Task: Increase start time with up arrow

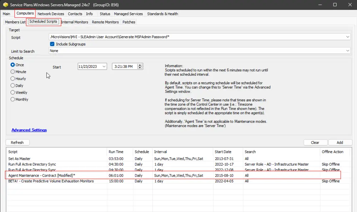Action: pyautogui.click(x=140, y=65)
